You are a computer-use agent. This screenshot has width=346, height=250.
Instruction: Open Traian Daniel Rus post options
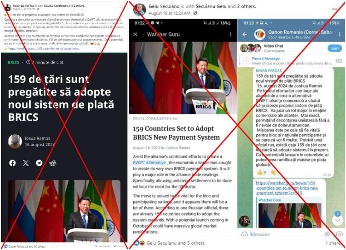[x=121, y=7]
